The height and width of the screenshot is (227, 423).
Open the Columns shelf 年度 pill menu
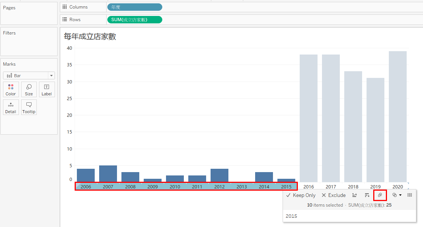134,7
